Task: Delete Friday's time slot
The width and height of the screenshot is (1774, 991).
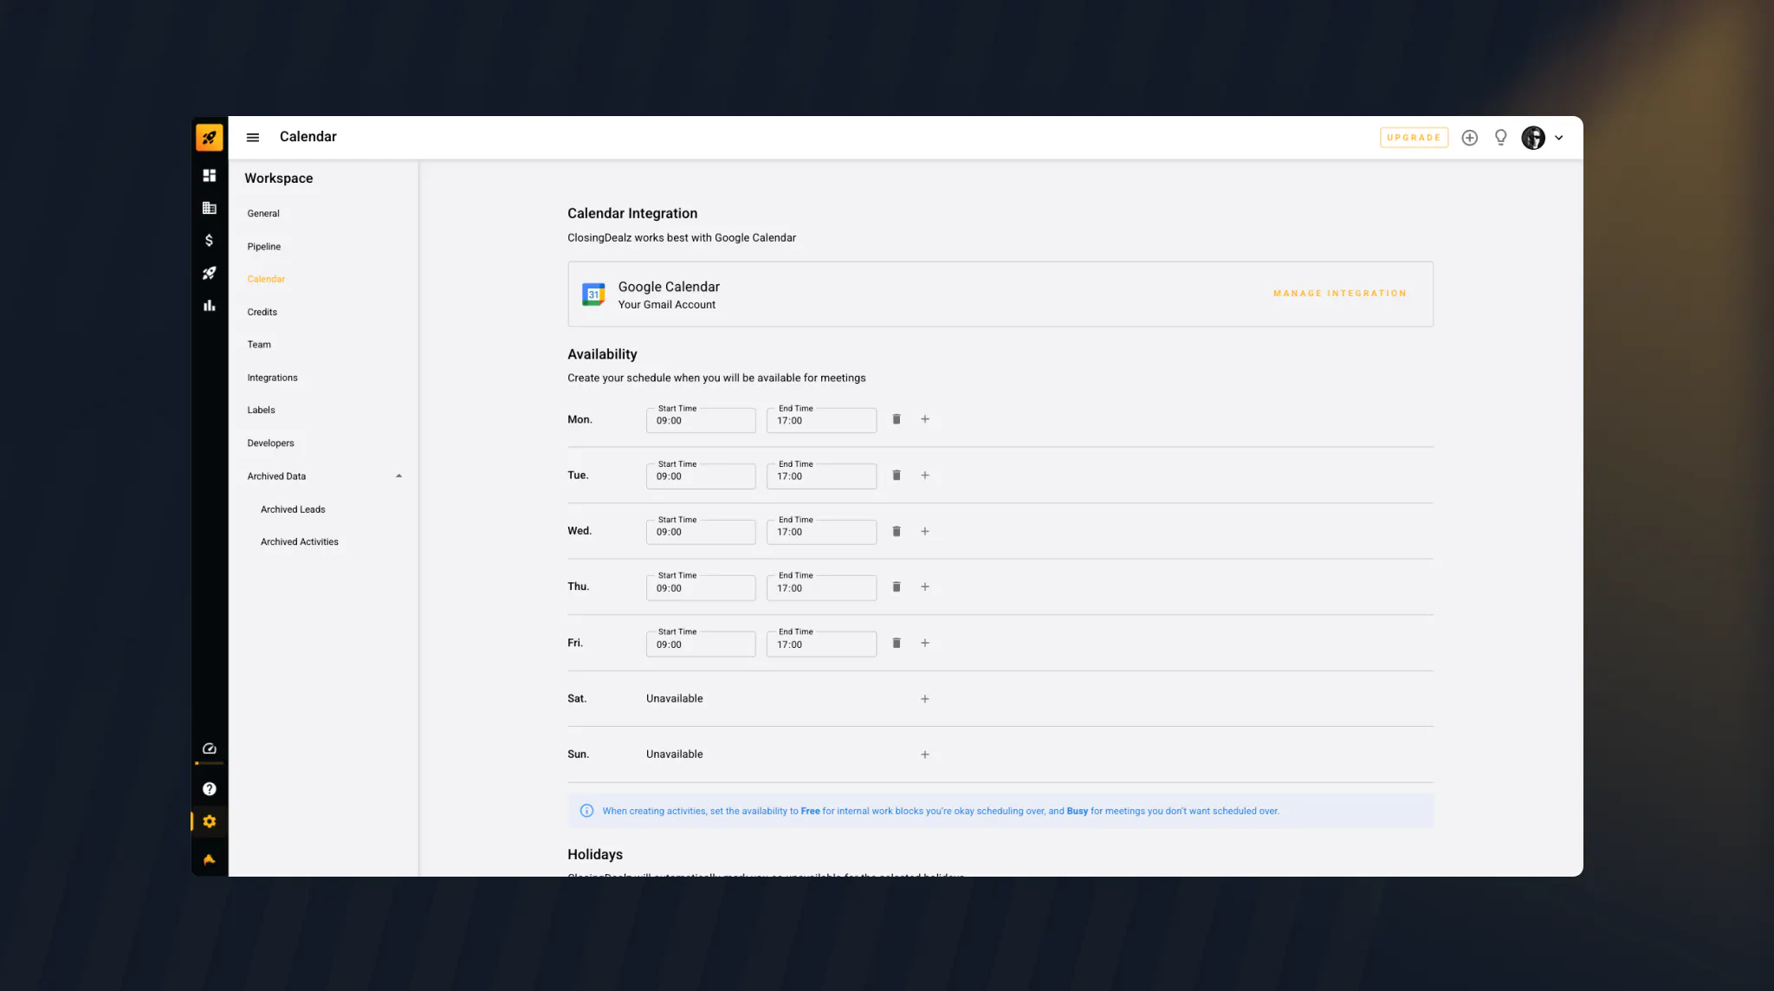Action: coord(897,643)
